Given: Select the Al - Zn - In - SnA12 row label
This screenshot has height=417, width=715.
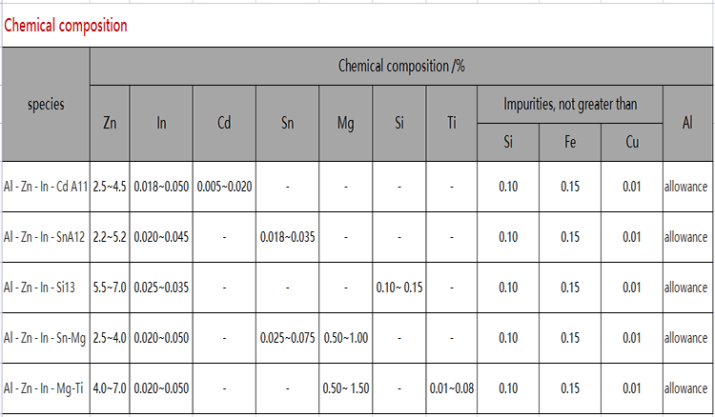Looking at the screenshot, I should [46, 237].
